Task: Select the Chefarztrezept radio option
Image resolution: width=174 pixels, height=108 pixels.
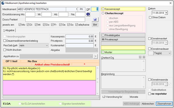Action: point(103,13)
